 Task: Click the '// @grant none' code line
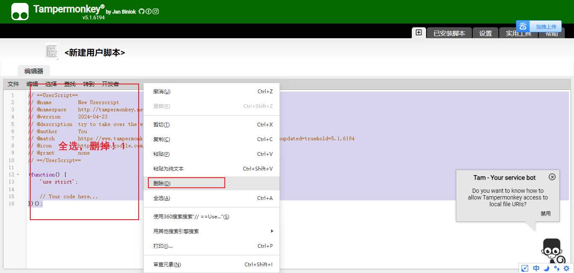(x=59, y=153)
